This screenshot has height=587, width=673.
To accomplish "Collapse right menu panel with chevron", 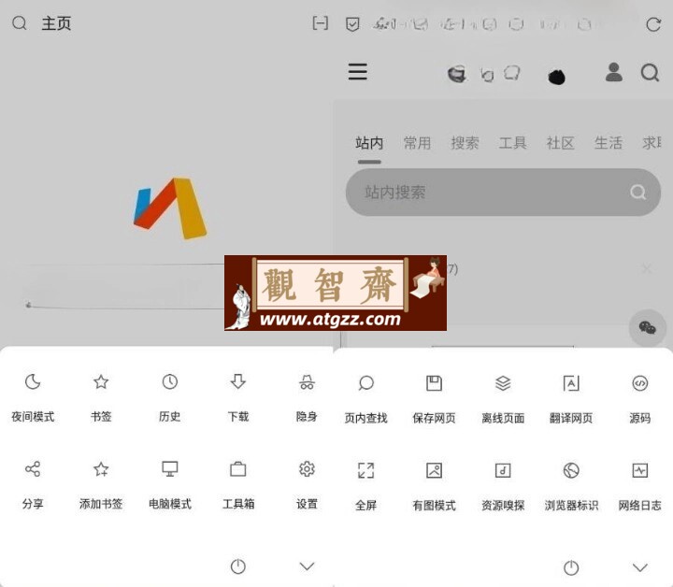I will click(640, 567).
